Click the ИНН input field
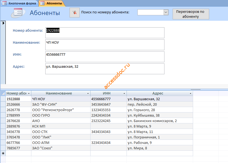Image resolution: width=228 pixels, height=163 pixels. click(105, 57)
